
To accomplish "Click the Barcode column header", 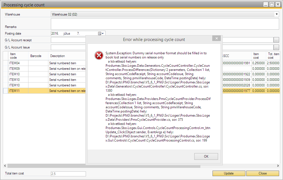I will (x=38, y=56).
